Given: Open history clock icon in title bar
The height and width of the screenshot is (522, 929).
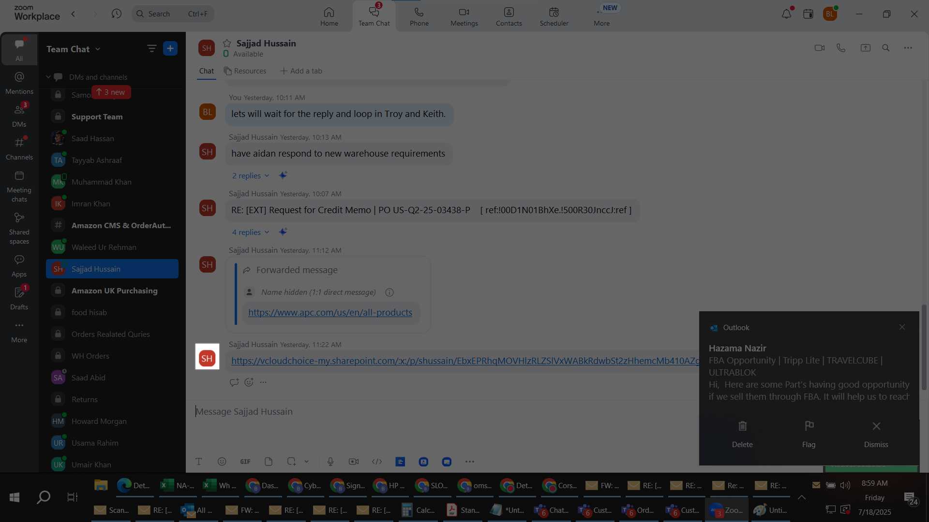Looking at the screenshot, I should (x=116, y=14).
